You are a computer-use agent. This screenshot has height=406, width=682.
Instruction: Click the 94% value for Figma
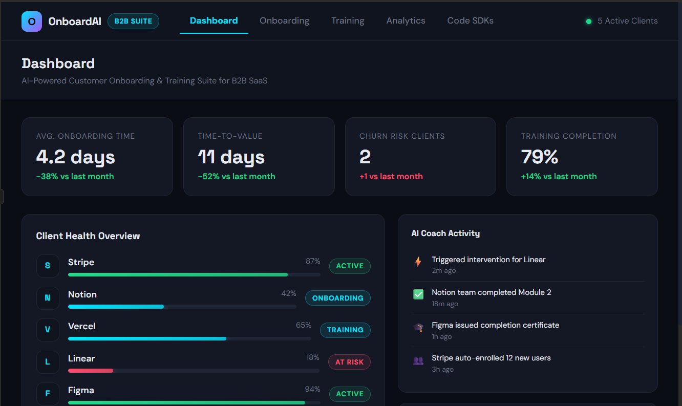pos(313,389)
